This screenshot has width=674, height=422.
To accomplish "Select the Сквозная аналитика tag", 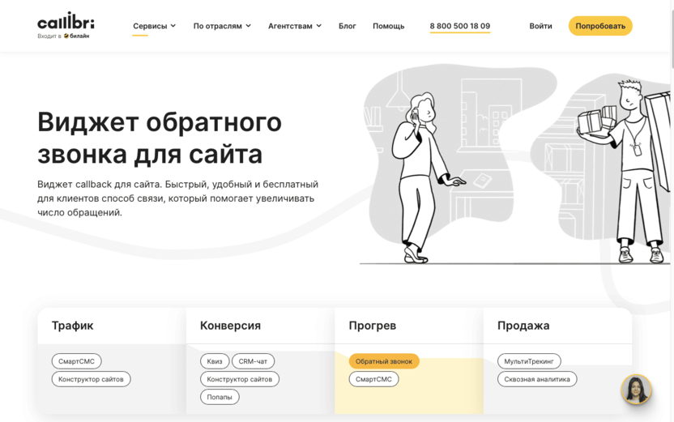I will pyautogui.click(x=537, y=379).
